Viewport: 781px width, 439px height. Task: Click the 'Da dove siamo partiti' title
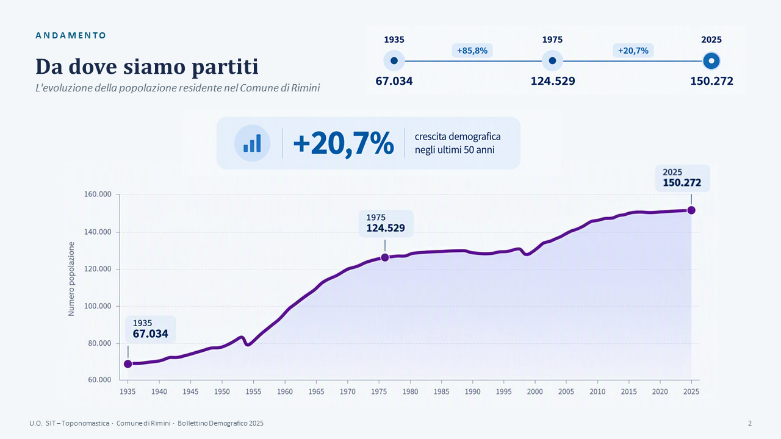click(x=147, y=66)
